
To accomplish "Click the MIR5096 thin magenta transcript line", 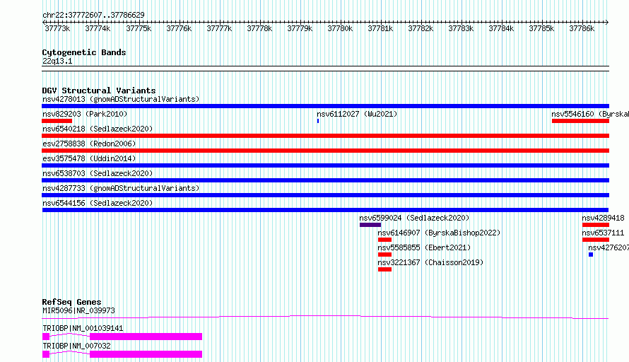I will coord(325,317).
